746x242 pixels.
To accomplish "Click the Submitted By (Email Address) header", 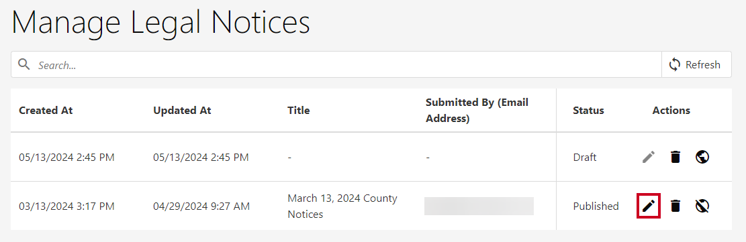I will pyautogui.click(x=477, y=111).
